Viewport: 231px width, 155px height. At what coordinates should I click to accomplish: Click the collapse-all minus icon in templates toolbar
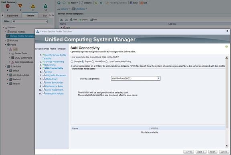[x=66, y=20]
